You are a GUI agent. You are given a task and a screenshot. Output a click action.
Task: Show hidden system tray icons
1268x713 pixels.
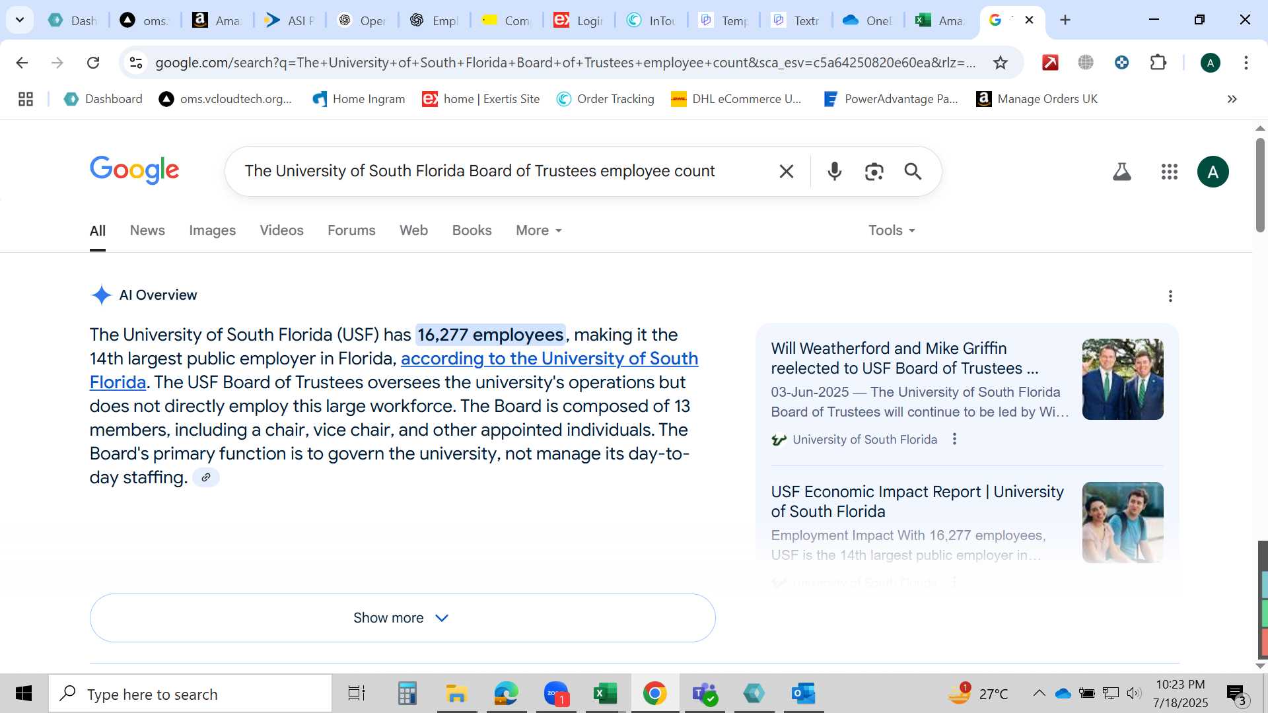(1039, 693)
